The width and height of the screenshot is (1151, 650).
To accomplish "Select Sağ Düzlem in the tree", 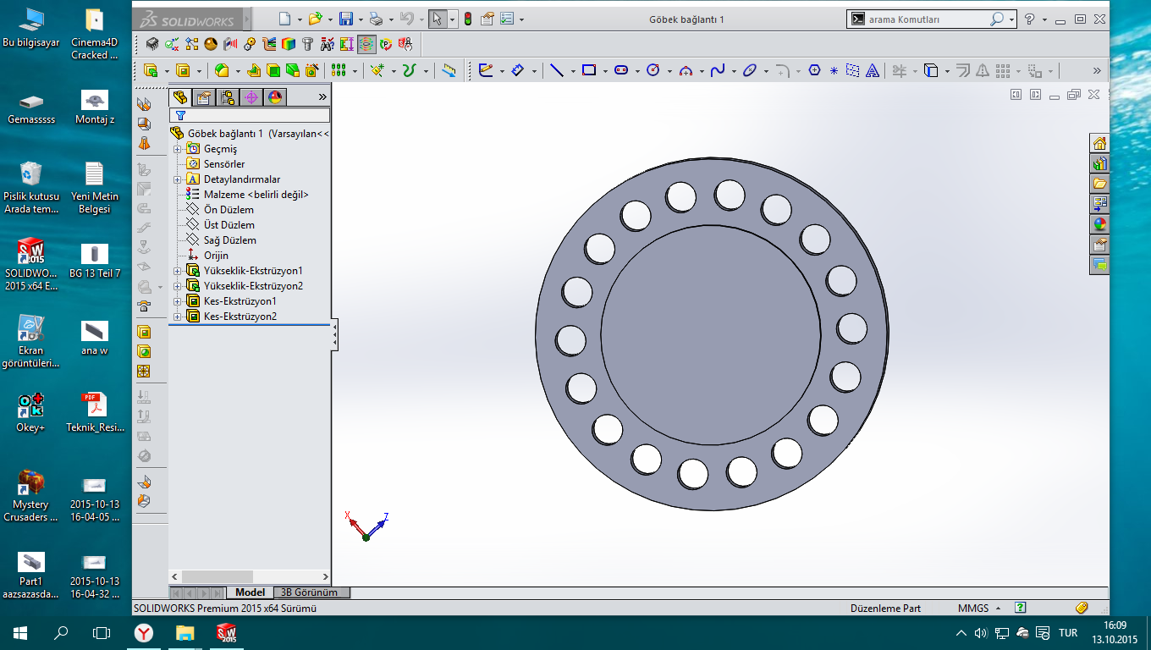I will pyautogui.click(x=230, y=240).
